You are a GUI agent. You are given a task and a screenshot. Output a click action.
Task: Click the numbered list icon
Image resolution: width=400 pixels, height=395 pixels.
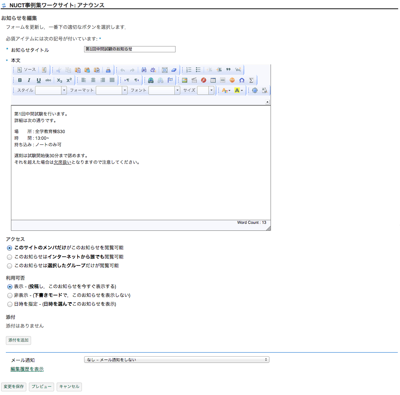(x=189, y=70)
